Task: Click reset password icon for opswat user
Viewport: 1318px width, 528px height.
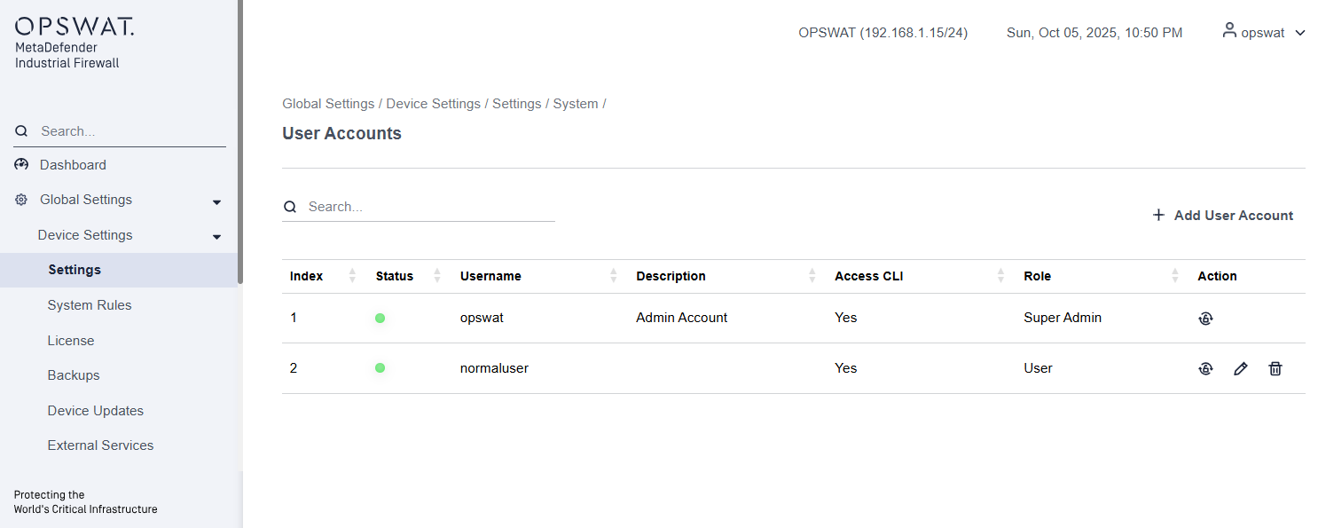Action: [1205, 319]
